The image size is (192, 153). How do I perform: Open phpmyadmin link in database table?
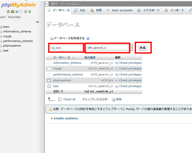(x=62, y=80)
